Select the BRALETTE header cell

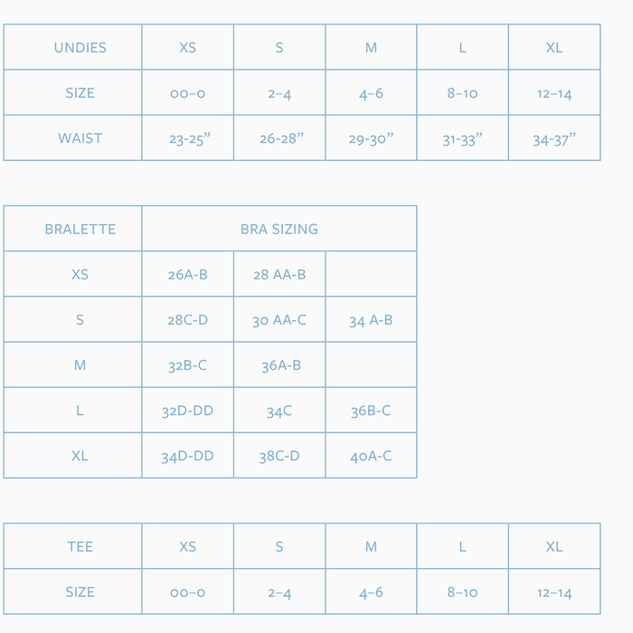[x=80, y=230]
